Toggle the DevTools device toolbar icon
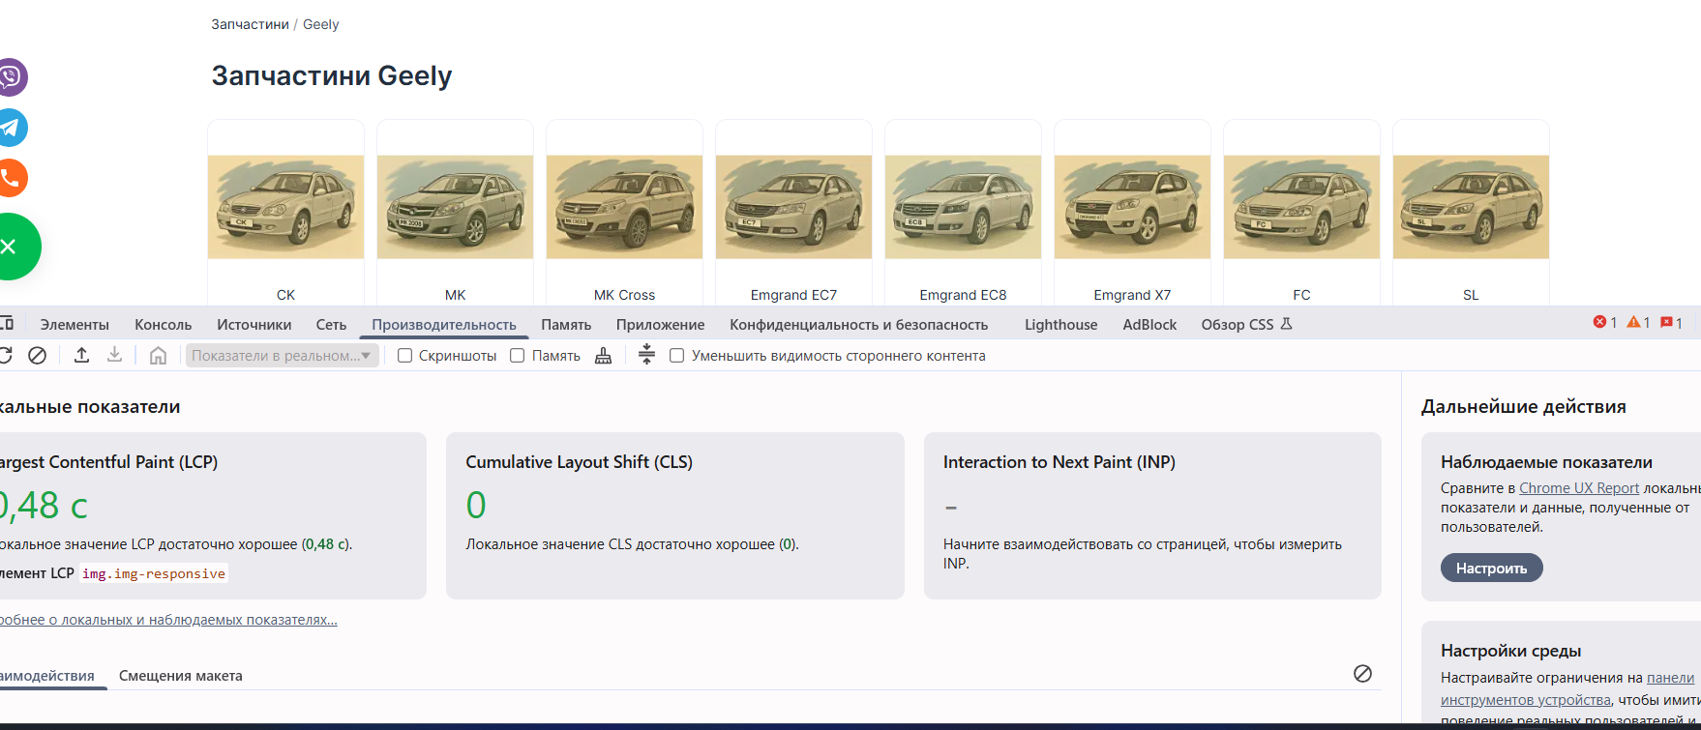The width and height of the screenshot is (1701, 730). pos(6,324)
